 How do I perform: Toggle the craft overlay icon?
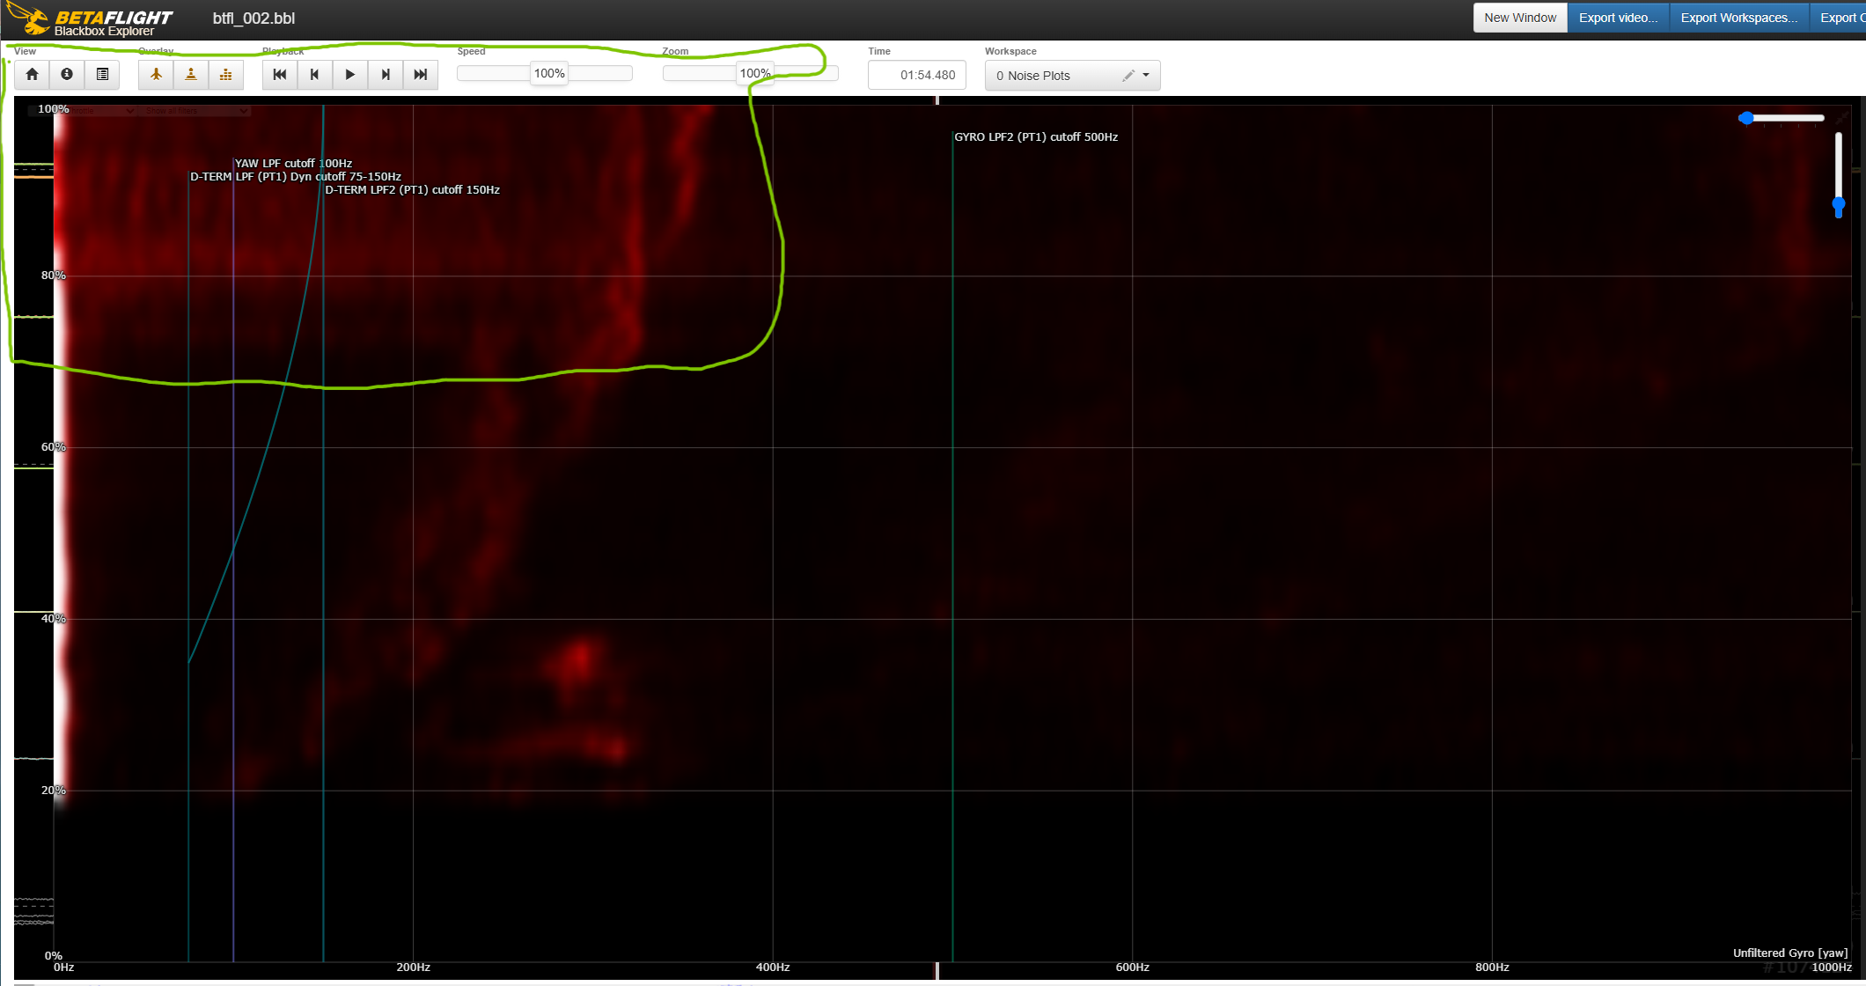tap(156, 75)
